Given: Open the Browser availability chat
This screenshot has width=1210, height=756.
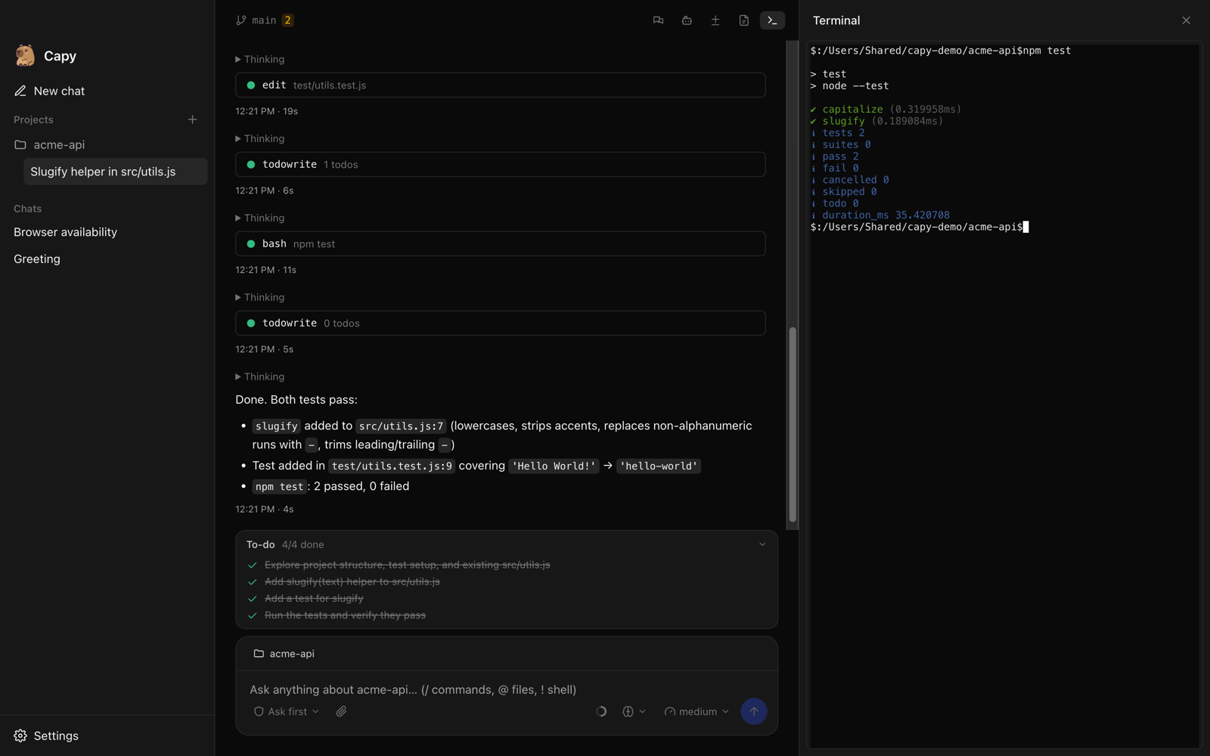Looking at the screenshot, I should [x=66, y=232].
